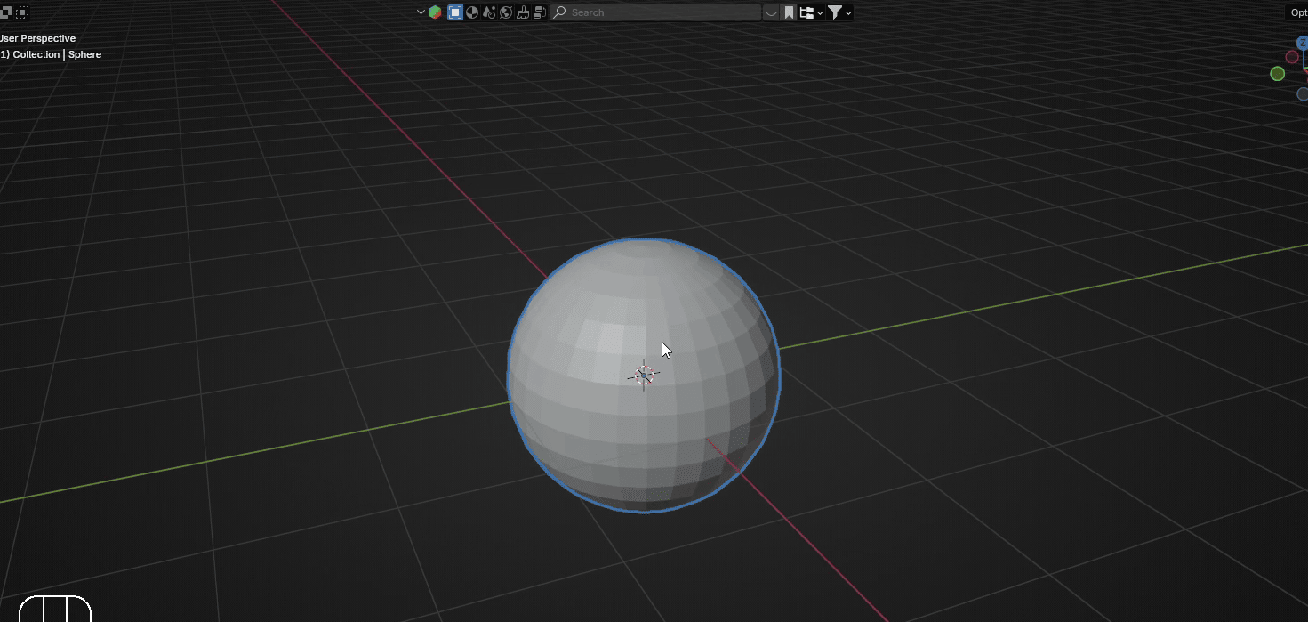Click the red negative X gizmo circle

coord(1292,57)
